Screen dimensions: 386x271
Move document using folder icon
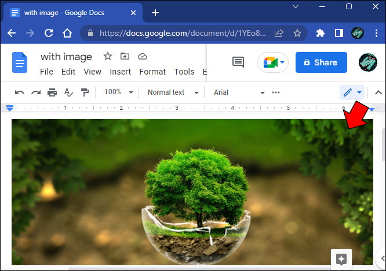(125, 57)
